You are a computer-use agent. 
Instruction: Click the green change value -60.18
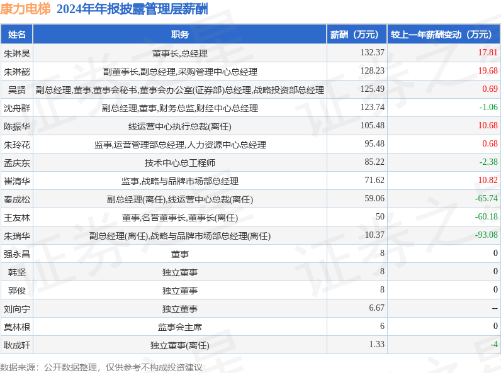coord(487,216)
